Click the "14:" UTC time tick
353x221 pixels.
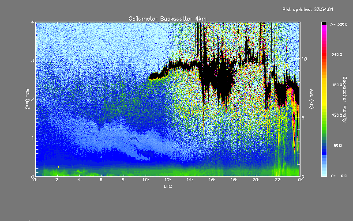point(190,180)
